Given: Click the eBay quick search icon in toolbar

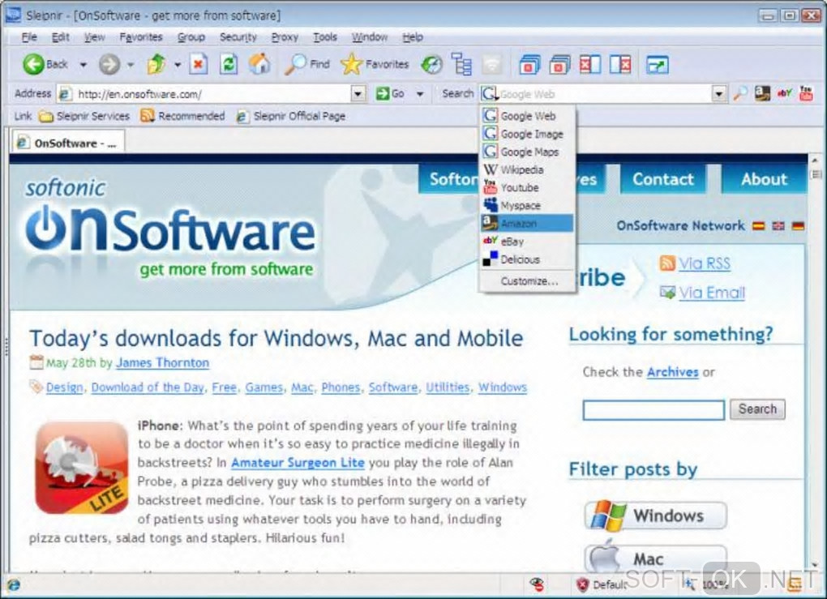Looking at the screenshot, I should [x=784, y=94].
